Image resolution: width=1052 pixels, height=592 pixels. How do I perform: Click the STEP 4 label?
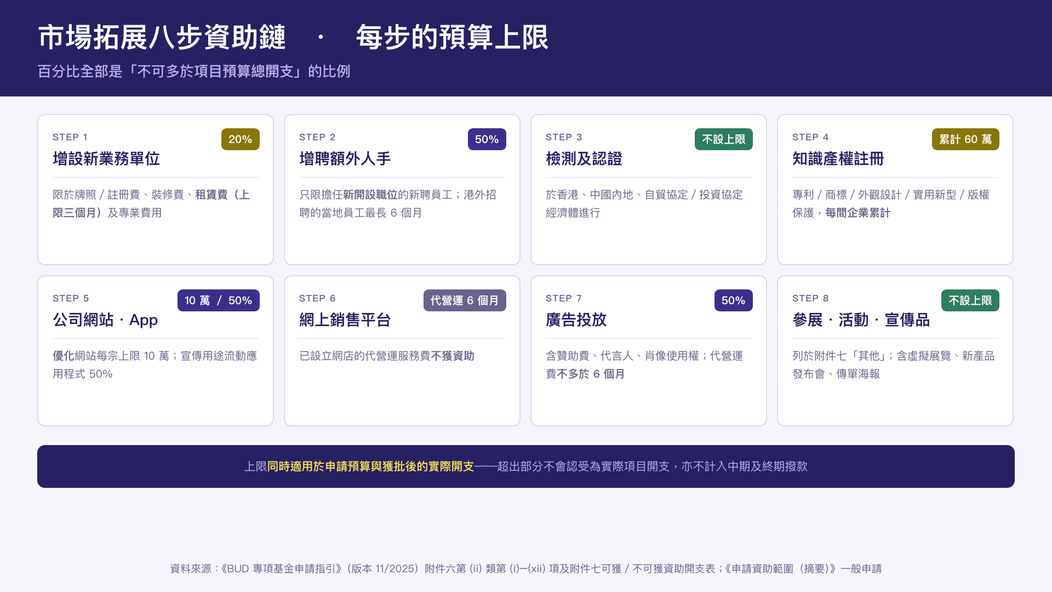[810, 137]
